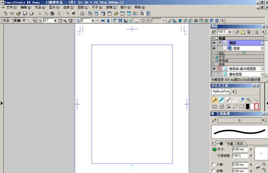
Task: Choose the eraser tool
Action: coord(241,100)
